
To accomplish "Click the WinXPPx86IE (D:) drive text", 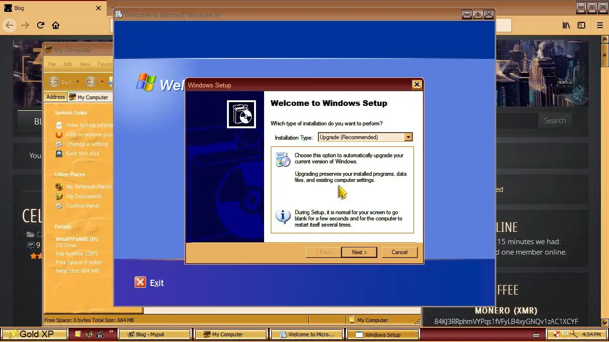I will (x=77, y=239).
